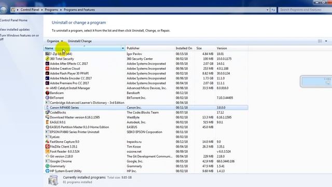Viewport: 332px width, 187px height.
Task: Click the Download Master icon
Action: point(47,117)
